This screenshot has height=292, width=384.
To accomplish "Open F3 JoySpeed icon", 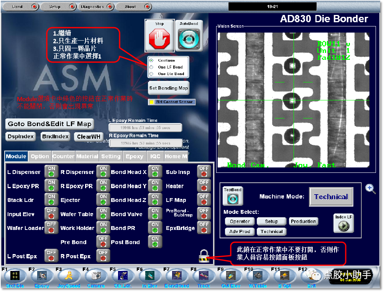I will [x=69, y=276].
